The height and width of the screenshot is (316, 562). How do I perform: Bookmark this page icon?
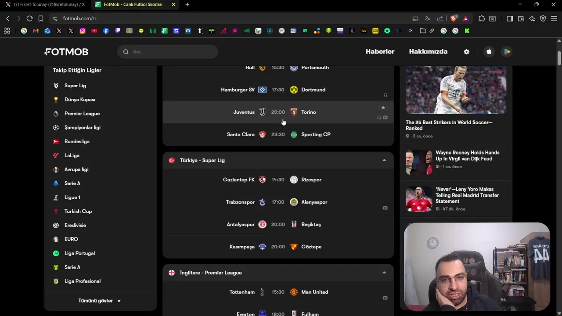(41, 18)
